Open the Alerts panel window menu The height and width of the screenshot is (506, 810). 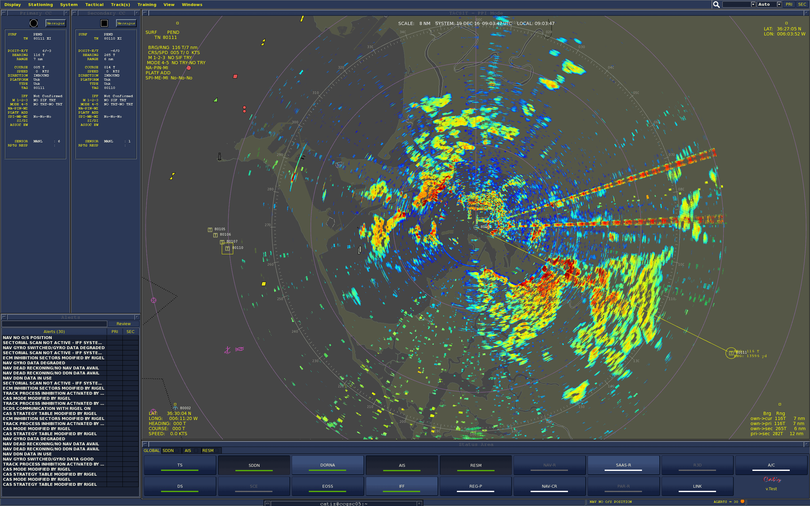4,317
